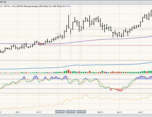Viewport: 152px width, 117px height.
Task: Click the (-0.93%) change value
Action: click(x=19, y=6)
